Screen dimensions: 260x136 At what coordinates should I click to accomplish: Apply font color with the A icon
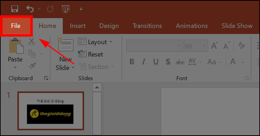click(x=233, y=62)
